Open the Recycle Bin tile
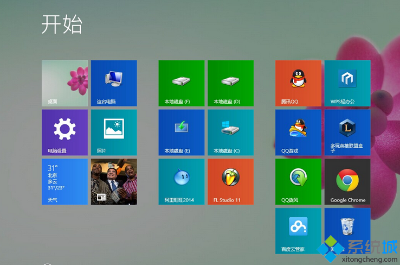The width and height of the screenshot is (400, 265). (x=348, y=231)
